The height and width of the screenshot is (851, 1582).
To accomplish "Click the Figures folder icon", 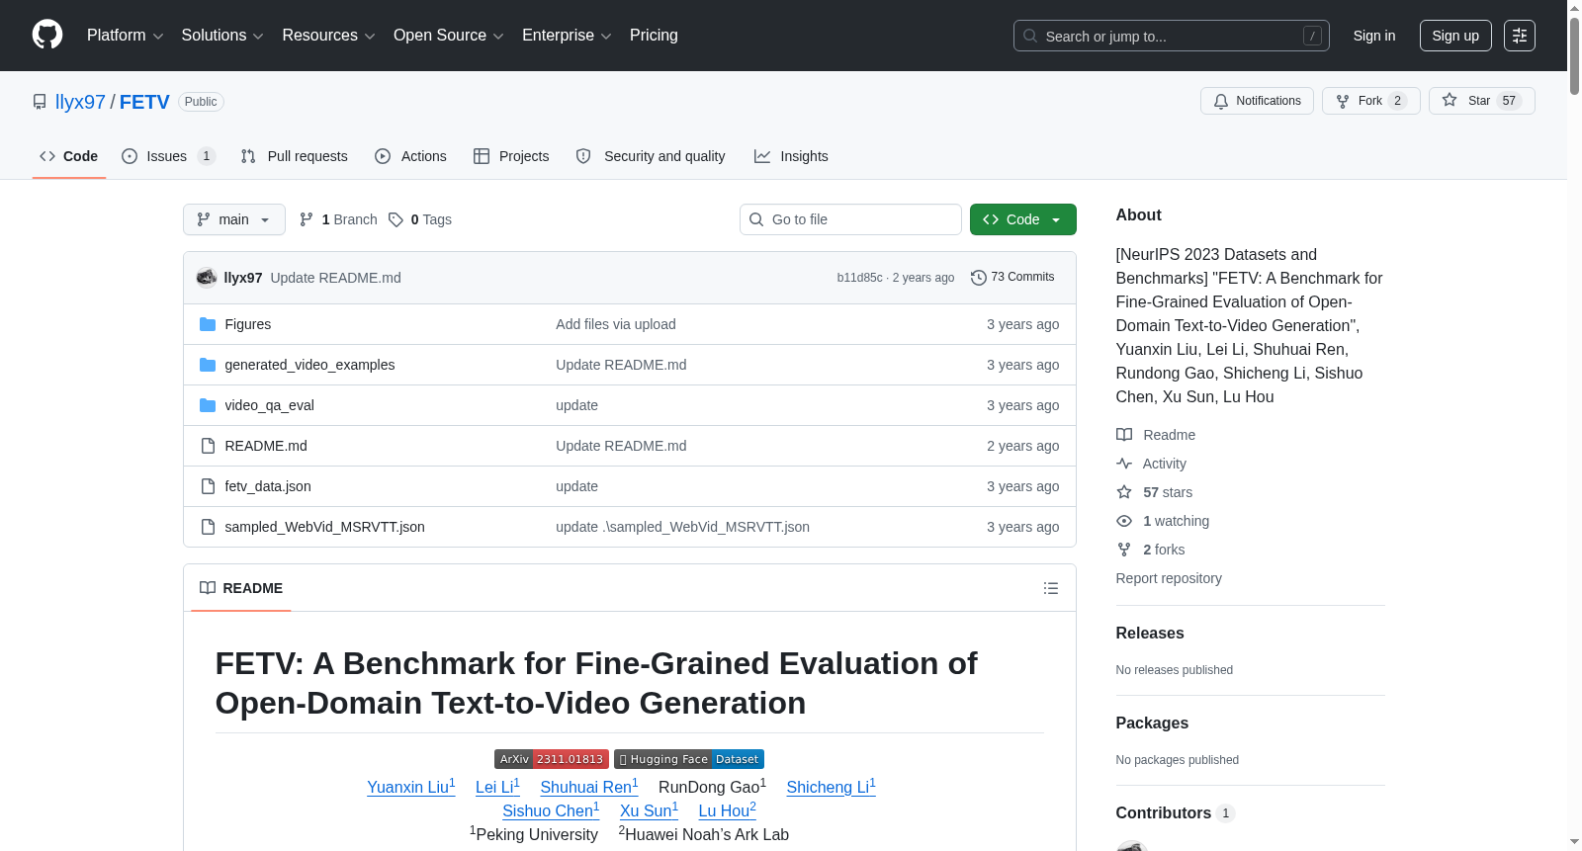I will (x=208, y=324).
